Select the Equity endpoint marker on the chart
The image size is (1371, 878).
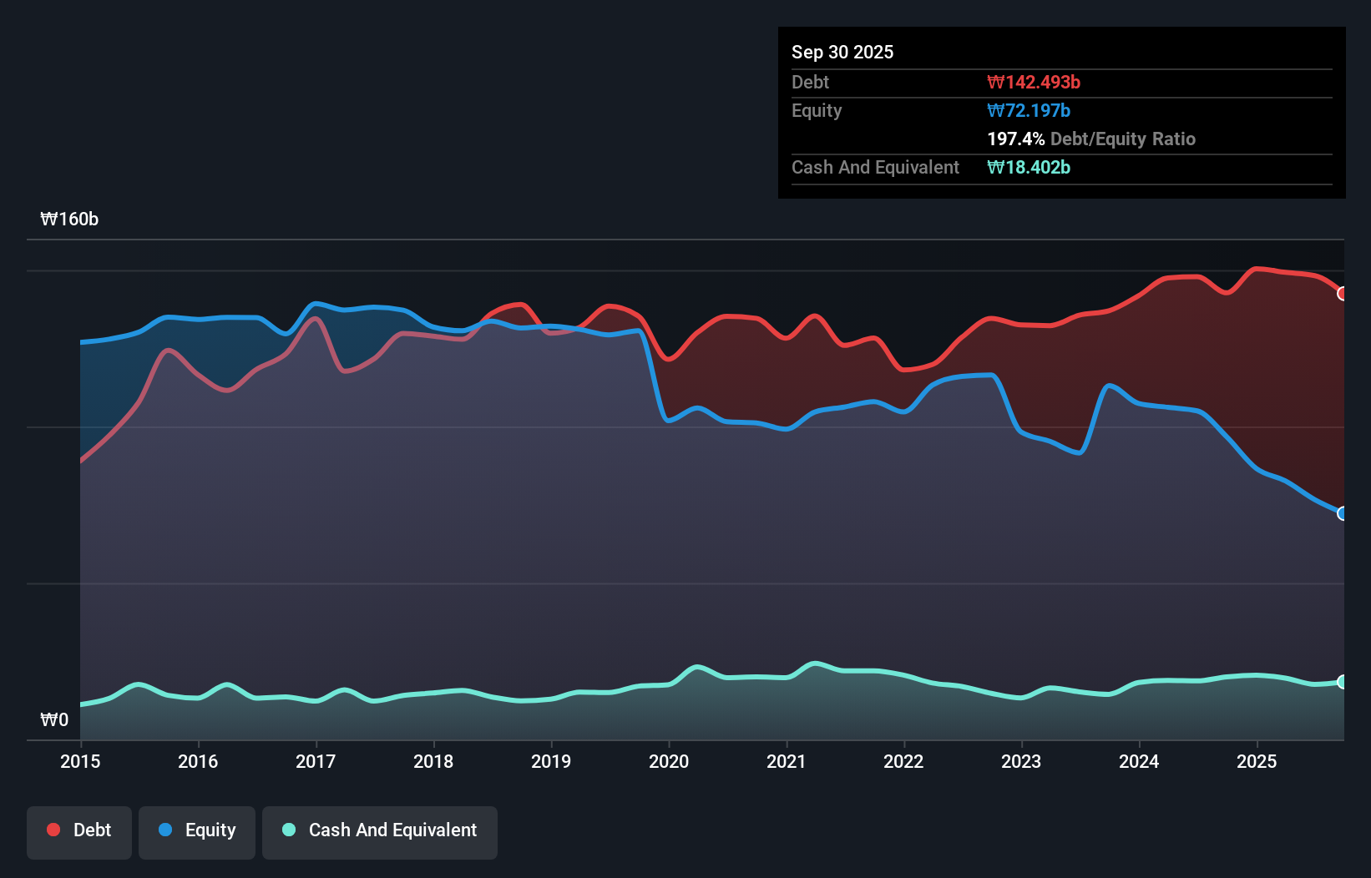(1343, 514)
